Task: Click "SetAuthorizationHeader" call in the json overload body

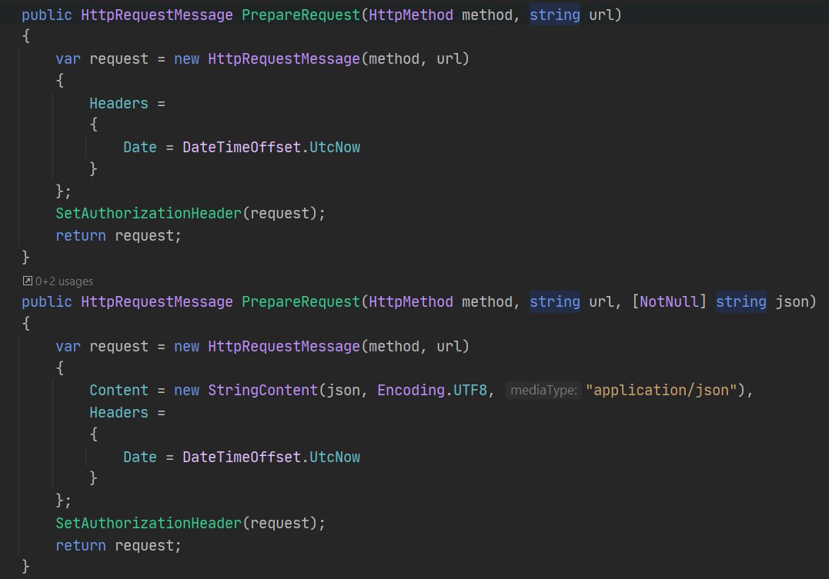Action: (149, 524)
